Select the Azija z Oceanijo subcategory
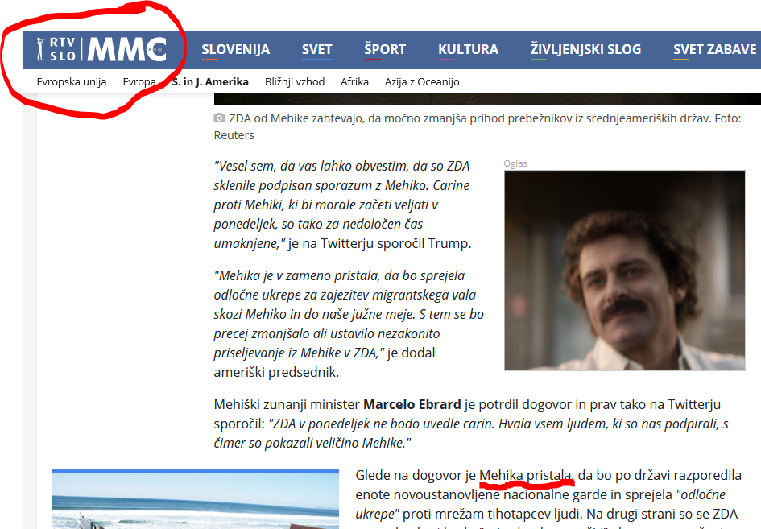This screenshot has height=529, width=761. pyautogui.click(x=422, y=81)
